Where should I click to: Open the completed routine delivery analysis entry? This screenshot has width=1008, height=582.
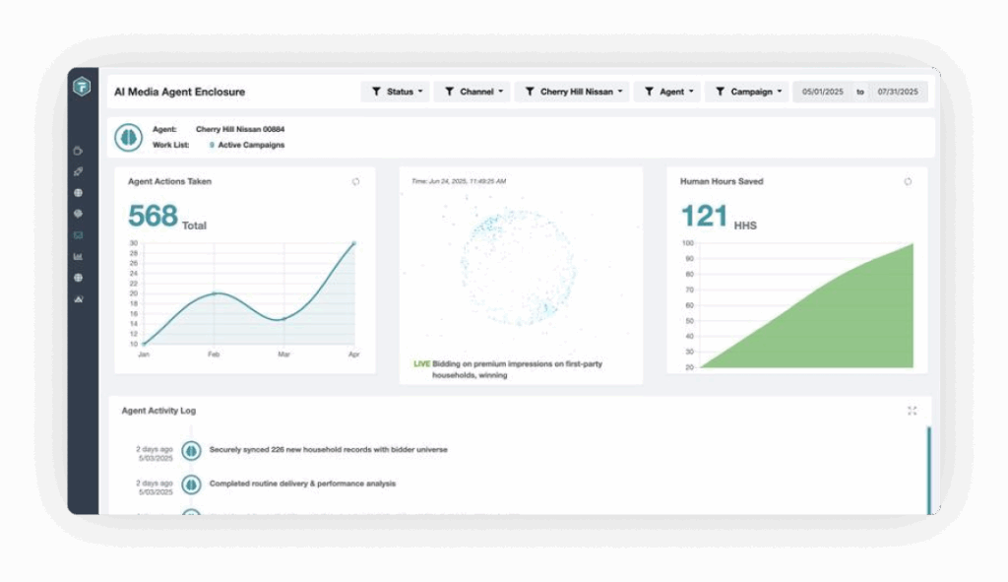coord(302,484)
